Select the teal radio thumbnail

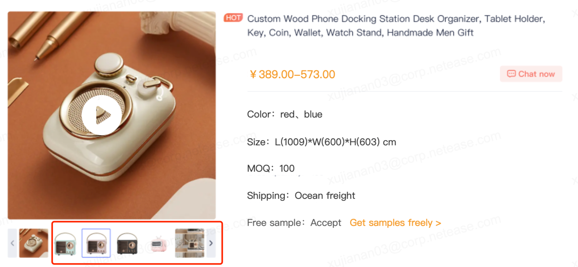point(65,243)
